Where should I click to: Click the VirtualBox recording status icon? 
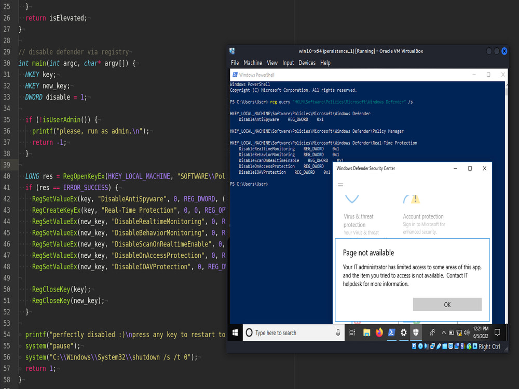point(457,346)
